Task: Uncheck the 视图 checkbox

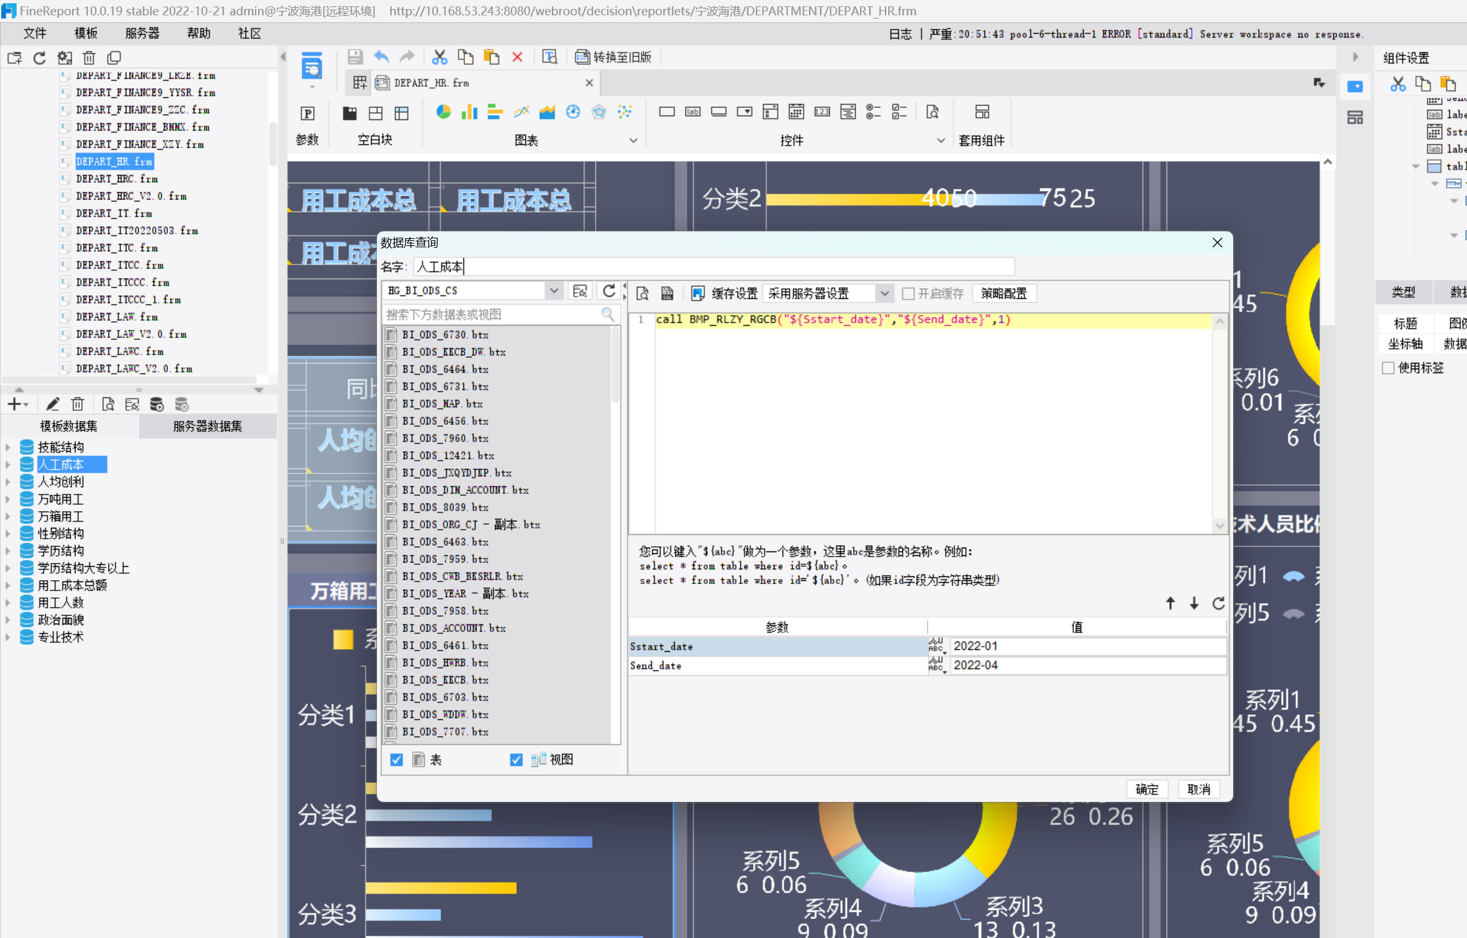Action: [516, 760]
